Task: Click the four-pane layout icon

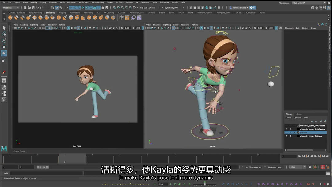Action: 4,87
